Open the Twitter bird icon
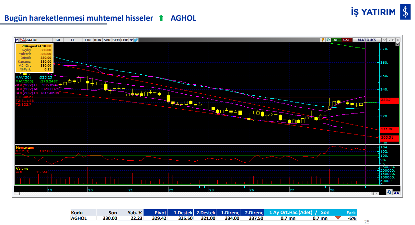Screen dimensions: 415x225 click(x=136, y=40)
